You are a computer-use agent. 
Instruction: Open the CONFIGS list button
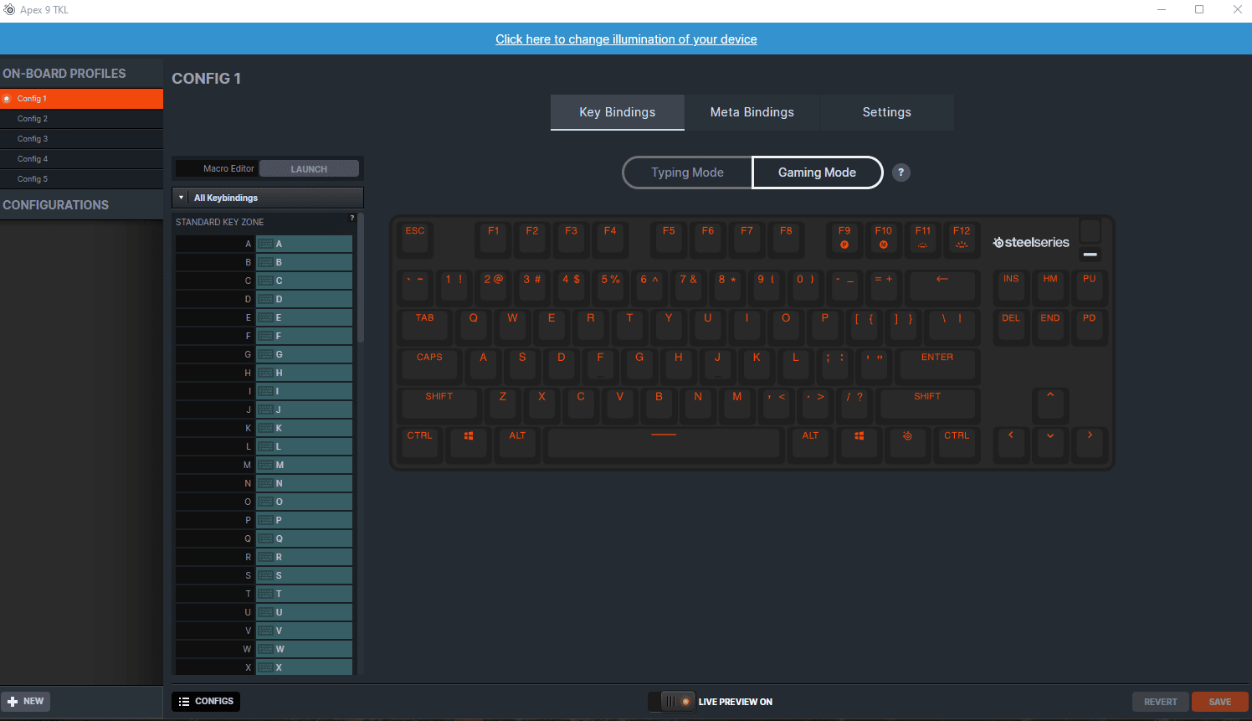[x=206, y=702]
